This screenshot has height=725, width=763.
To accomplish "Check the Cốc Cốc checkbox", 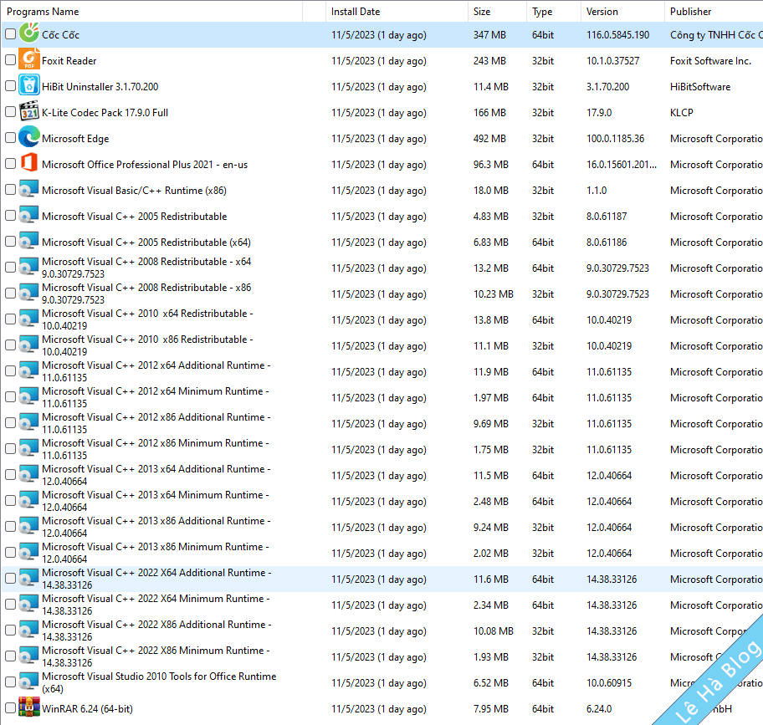I will point(10,34).
